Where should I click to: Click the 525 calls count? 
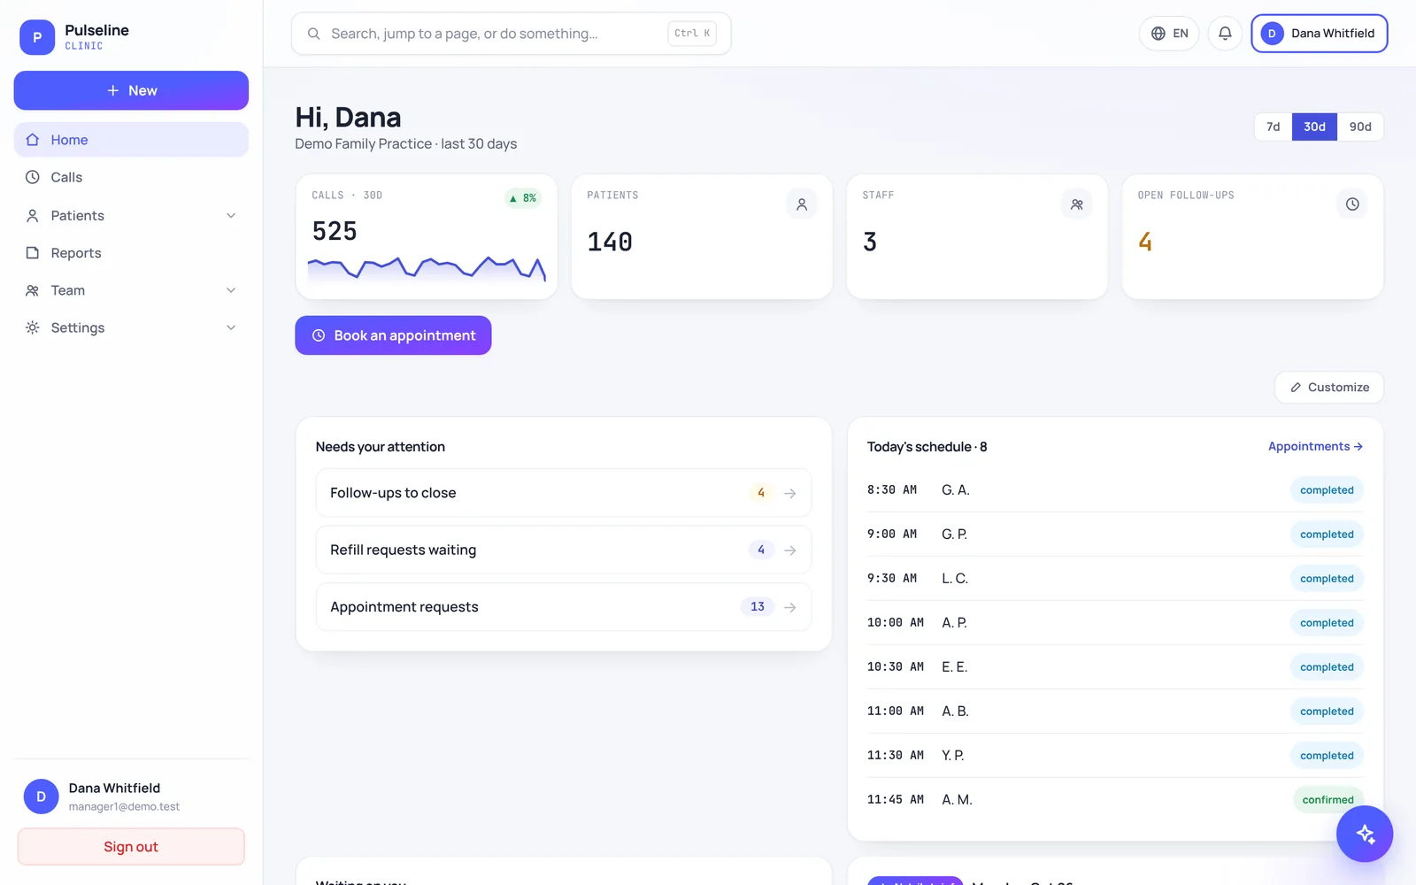pyautogui.click(x=335, y=232)
